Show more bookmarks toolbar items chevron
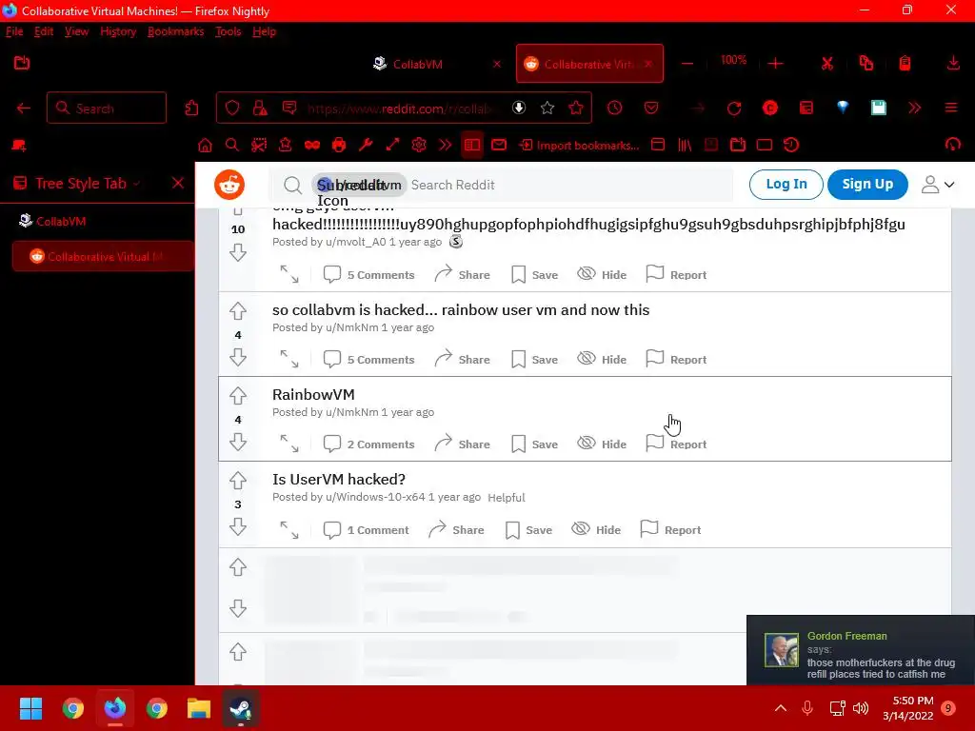The height and width of the screenshot is (731, 975). pyautogui.click(x=446, y=146)
